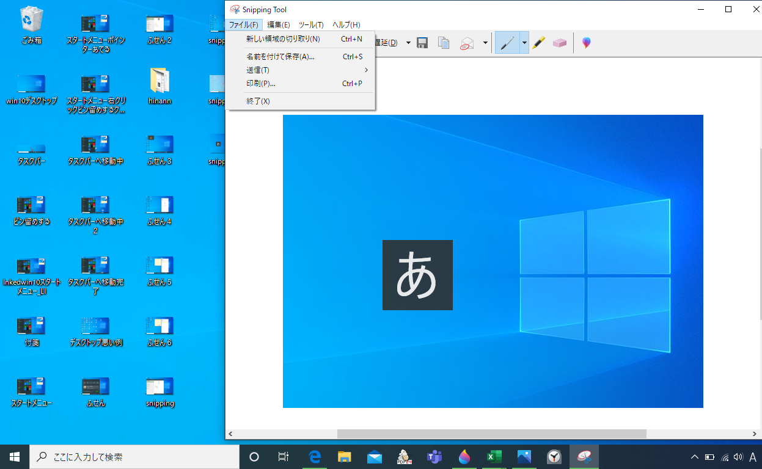Image resolution: width=762 pixels, height=469 pixels.
Task: Click the Cortana circle icon on taskbar
Action: tap(254, 457)
